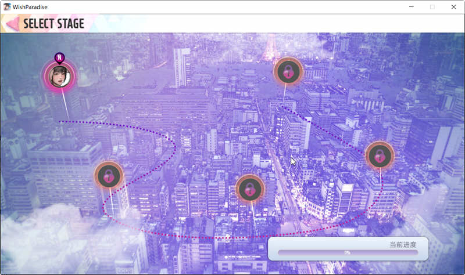The height and width of the screenshot is (275, 465).
Task: Click the pink back arrow beside SELECT STAGE
Action: pyautogui.click(x=10, y=24)
